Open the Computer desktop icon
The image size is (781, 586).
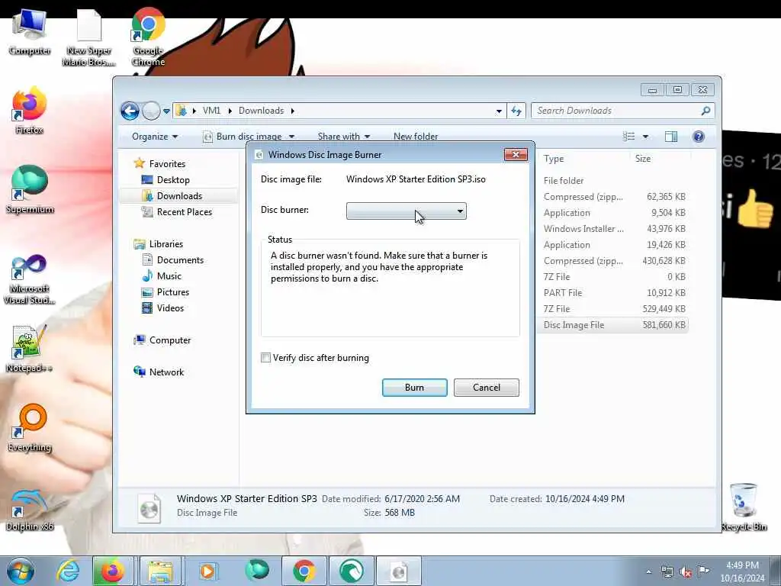[x=30, y=32]
